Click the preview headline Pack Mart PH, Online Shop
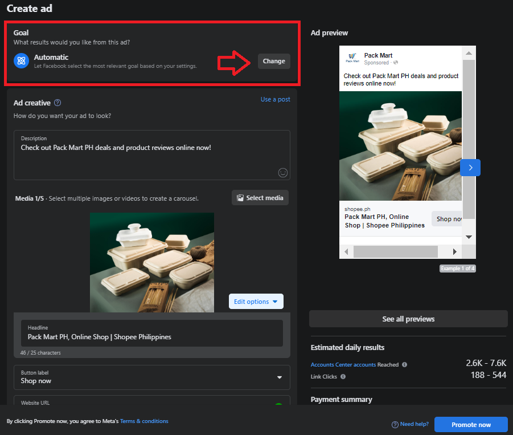 pos(384,221)
